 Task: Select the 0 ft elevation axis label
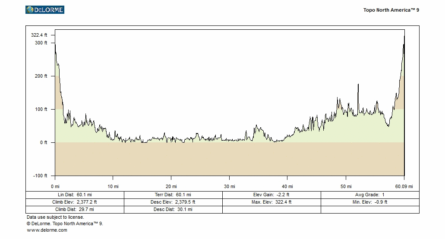click(x=44, y=143)
